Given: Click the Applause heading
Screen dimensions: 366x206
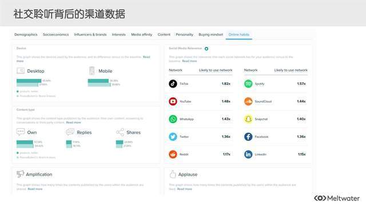Looking at the screenshot, I should [188, 175].
